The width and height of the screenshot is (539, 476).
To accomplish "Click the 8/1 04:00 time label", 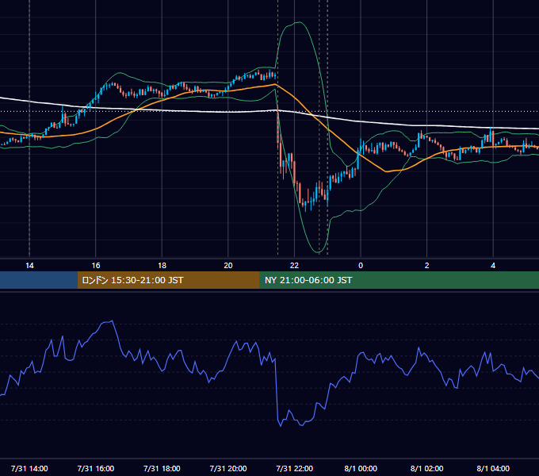I will click(493, 468).
